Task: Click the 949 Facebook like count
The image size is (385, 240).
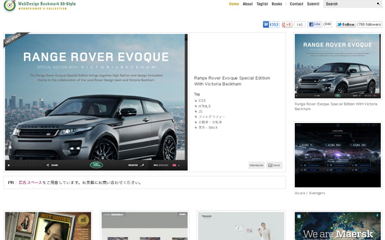Action: tap(327, 24)
